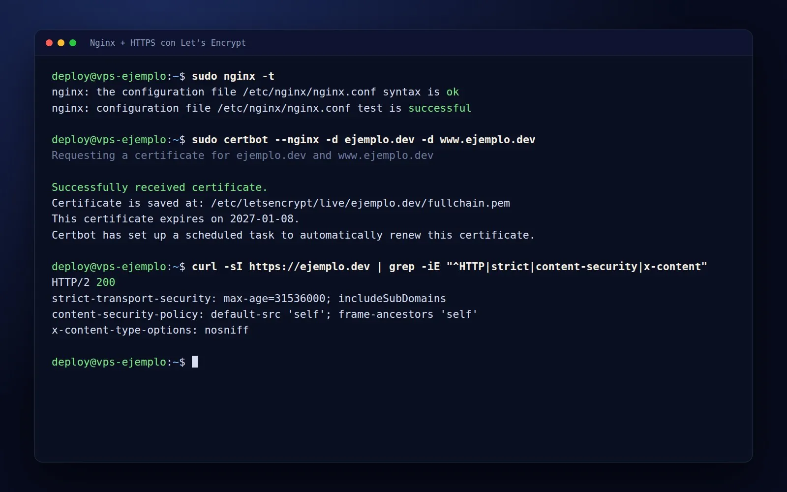Click the green maximize window dot
The width and height of the screenshot is (787, 492).
tap(73, 43)
